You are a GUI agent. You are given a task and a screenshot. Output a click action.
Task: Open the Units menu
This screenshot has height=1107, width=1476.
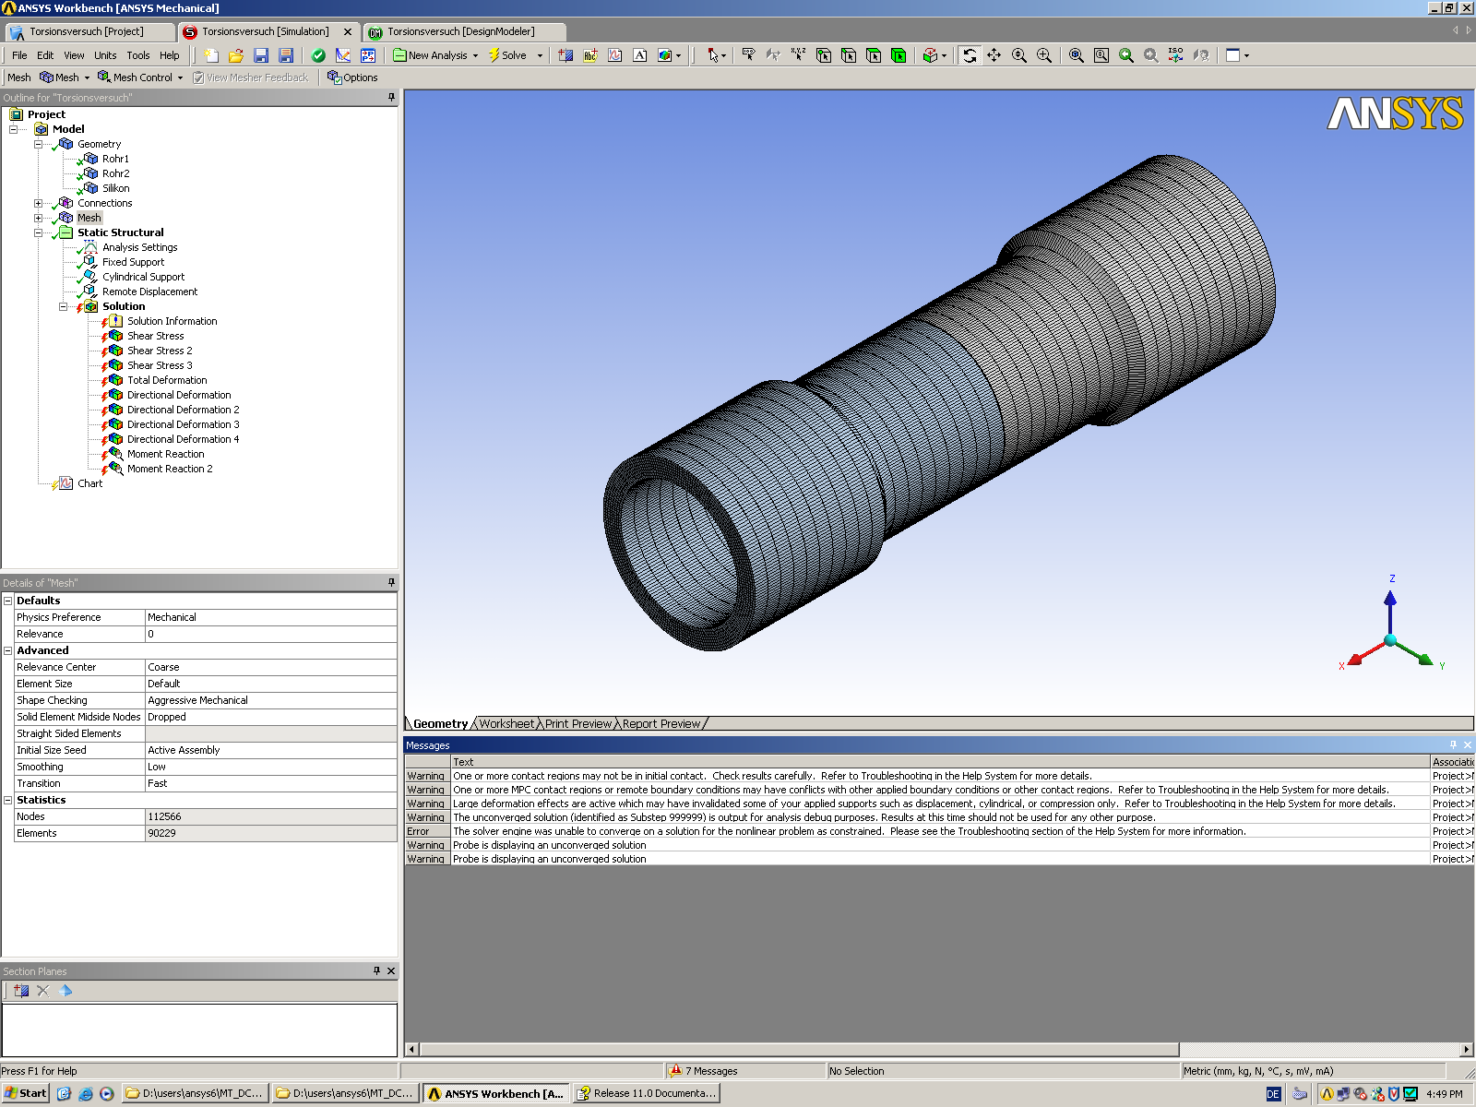[105, 55]
